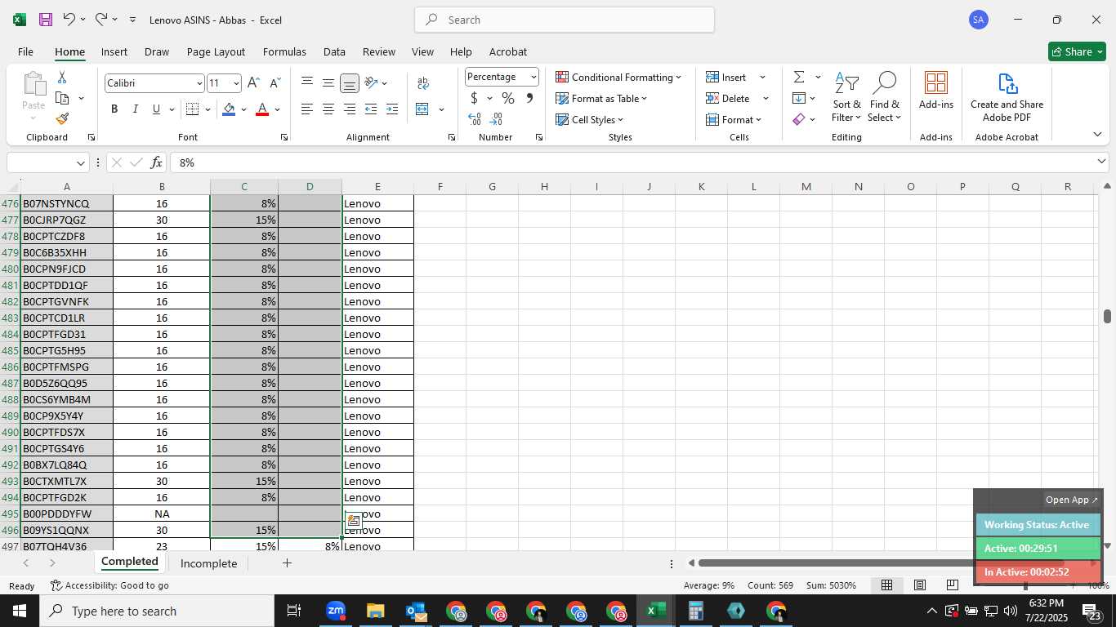Open the SA account profile button

click(979, 20)
